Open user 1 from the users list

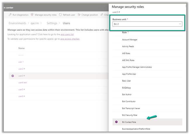[21, 62]
